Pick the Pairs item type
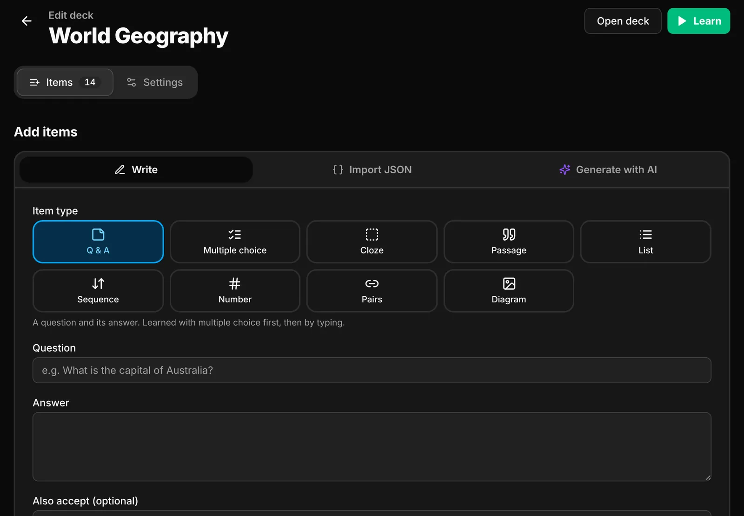The height and width of the screenshot is (516, 744). [372, 291]
